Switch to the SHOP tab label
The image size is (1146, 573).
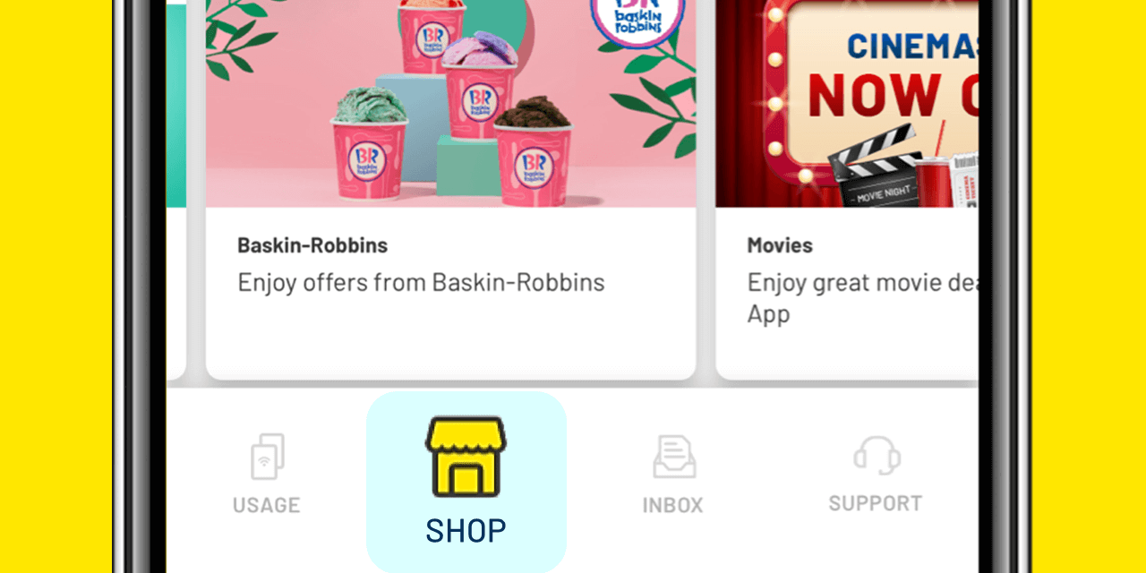466,531
